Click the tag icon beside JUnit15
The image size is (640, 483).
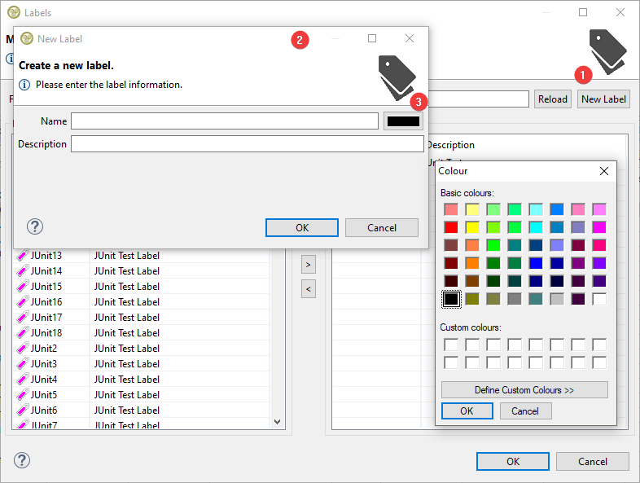22,287
